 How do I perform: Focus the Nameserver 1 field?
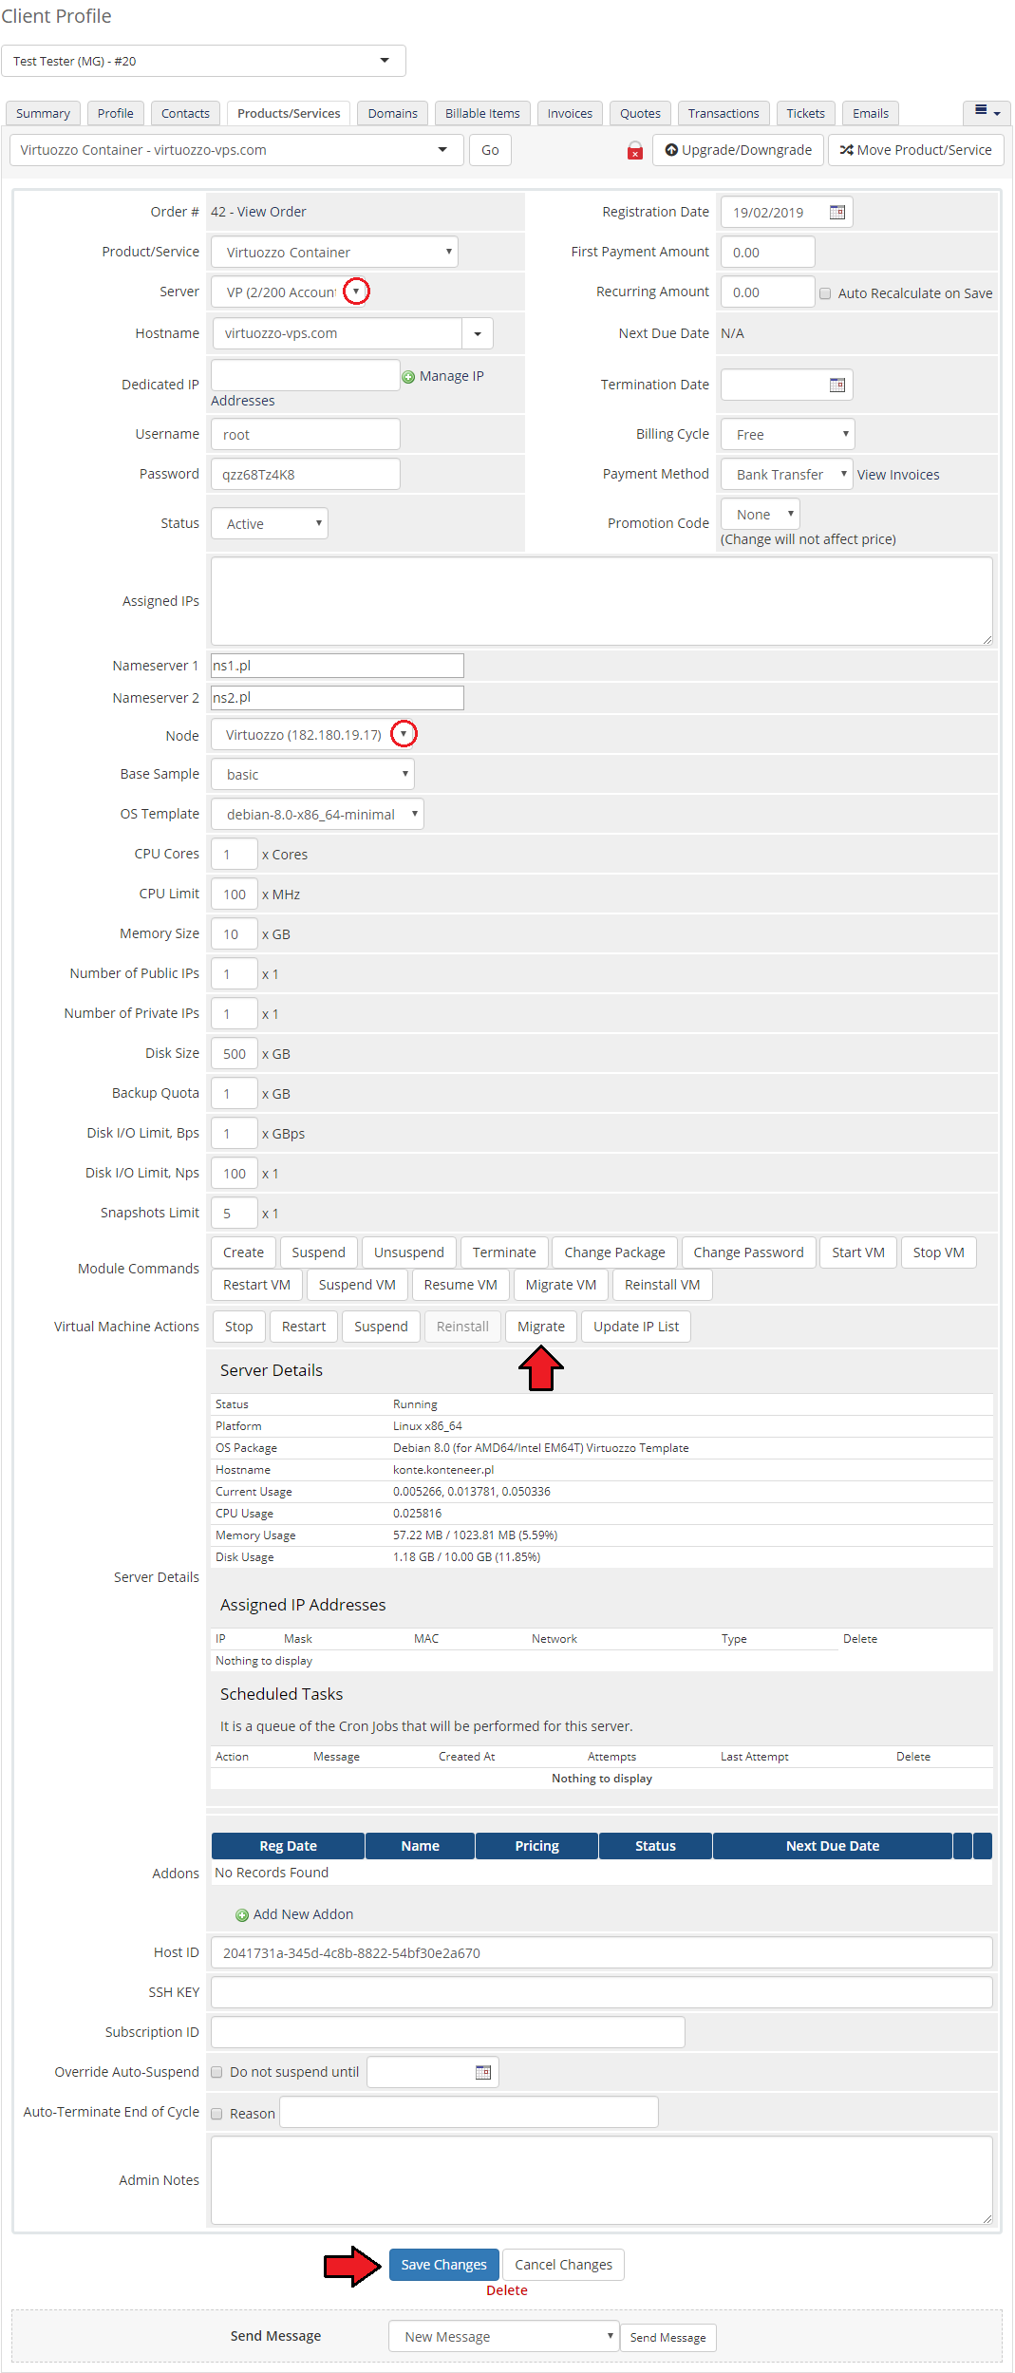[337, 666]
